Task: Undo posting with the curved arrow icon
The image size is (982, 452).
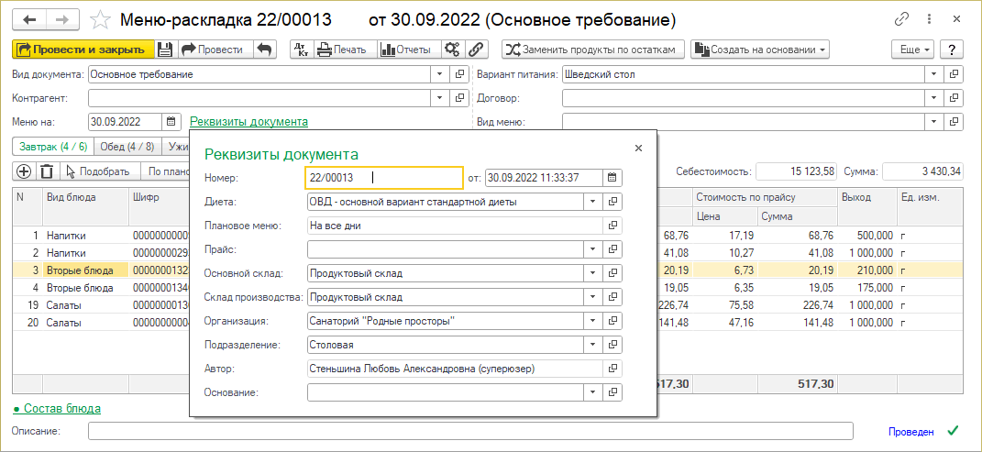Action: click(x=264, y=50)
